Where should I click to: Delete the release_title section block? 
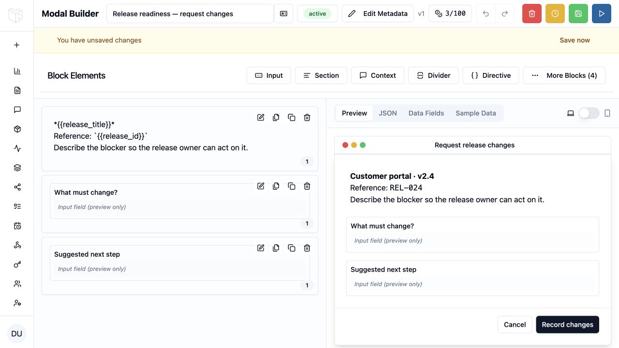(x=307, y=117)
